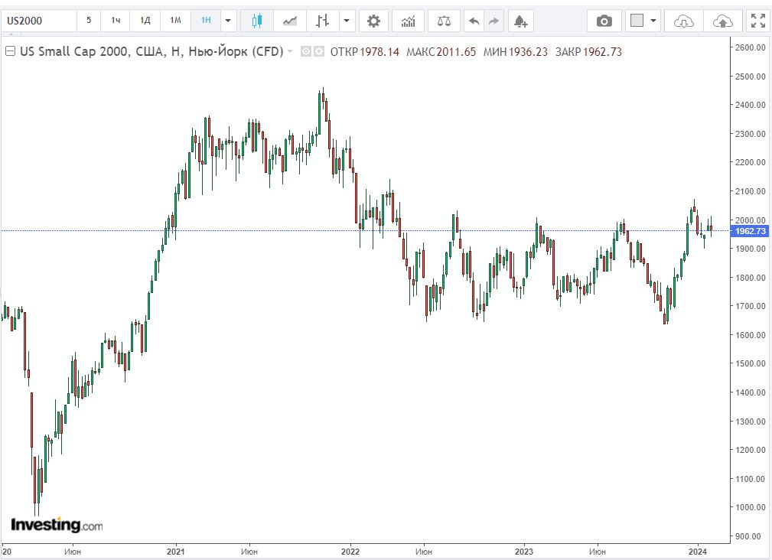Open the layout square dropdown arrow
The width and height of the screenshot is (772, 560).
click(x=653, y=21)
